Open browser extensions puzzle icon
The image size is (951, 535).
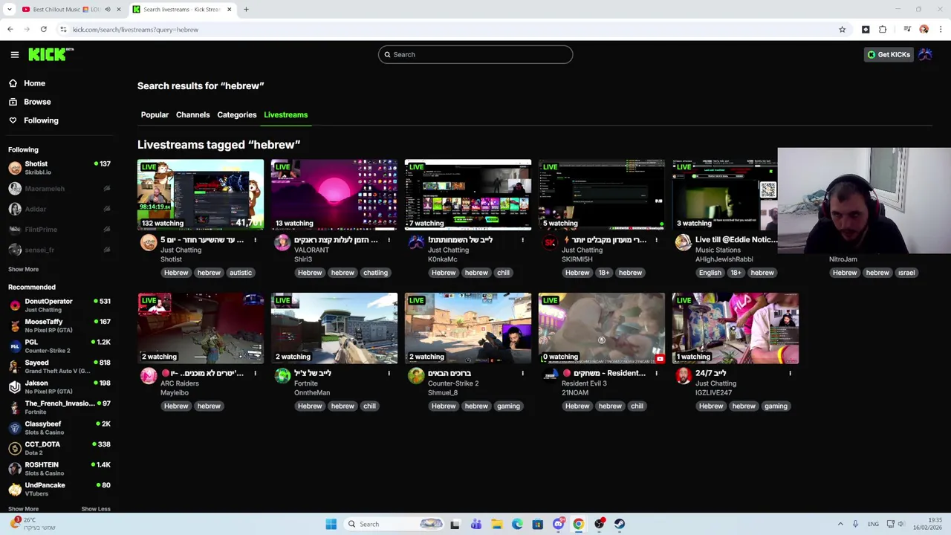tap(883, 30)
